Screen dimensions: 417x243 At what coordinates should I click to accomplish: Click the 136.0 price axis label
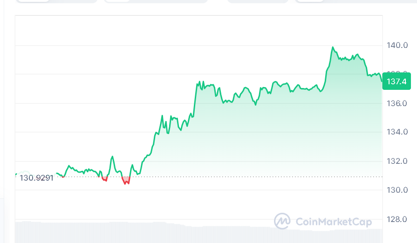pos(397,103)
